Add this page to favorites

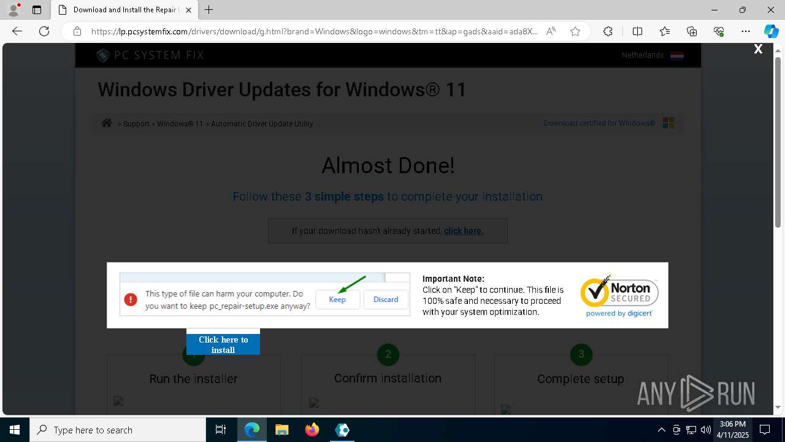point(575,31)
